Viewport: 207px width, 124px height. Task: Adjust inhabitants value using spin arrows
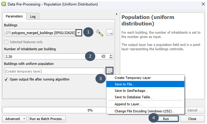pyautogui.click(x=111, y=56)
